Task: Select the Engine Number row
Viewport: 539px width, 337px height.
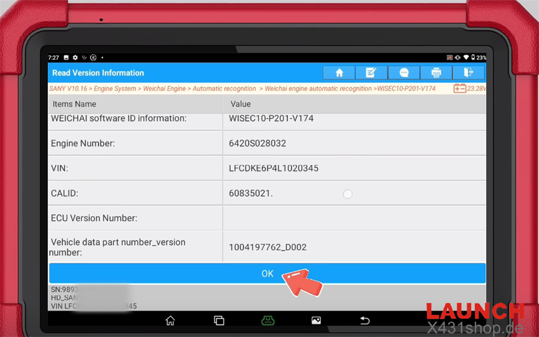Action: pyautogui.click(x=135, y=144)
